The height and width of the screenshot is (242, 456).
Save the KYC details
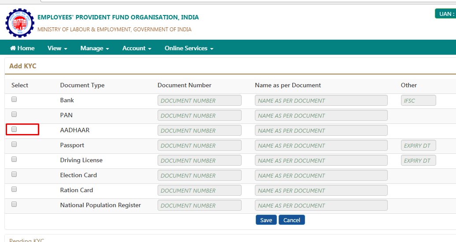pos(266,220)
